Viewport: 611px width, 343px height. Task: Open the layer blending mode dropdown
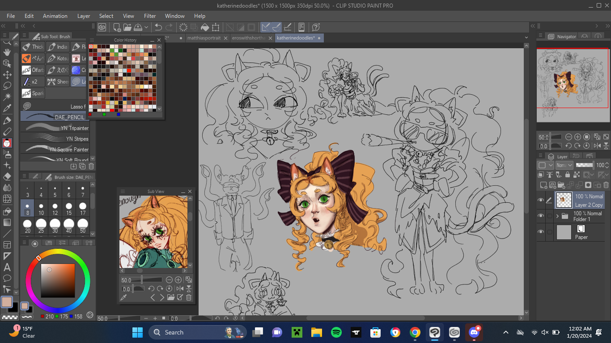pyautogui.click(x=564, y=165)
